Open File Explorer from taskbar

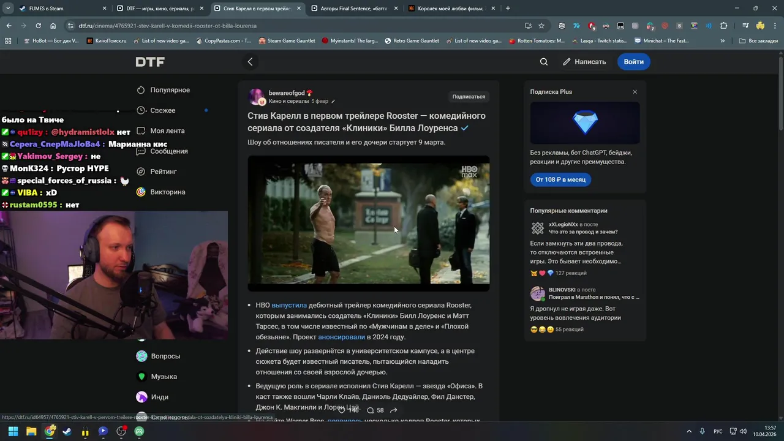coord(31,431)
